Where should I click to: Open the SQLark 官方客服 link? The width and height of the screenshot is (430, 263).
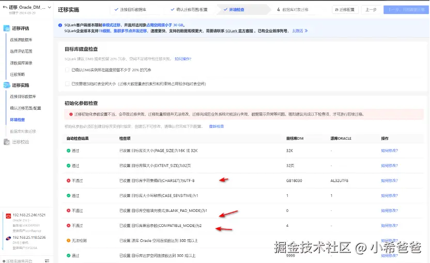tap(239, 30)
